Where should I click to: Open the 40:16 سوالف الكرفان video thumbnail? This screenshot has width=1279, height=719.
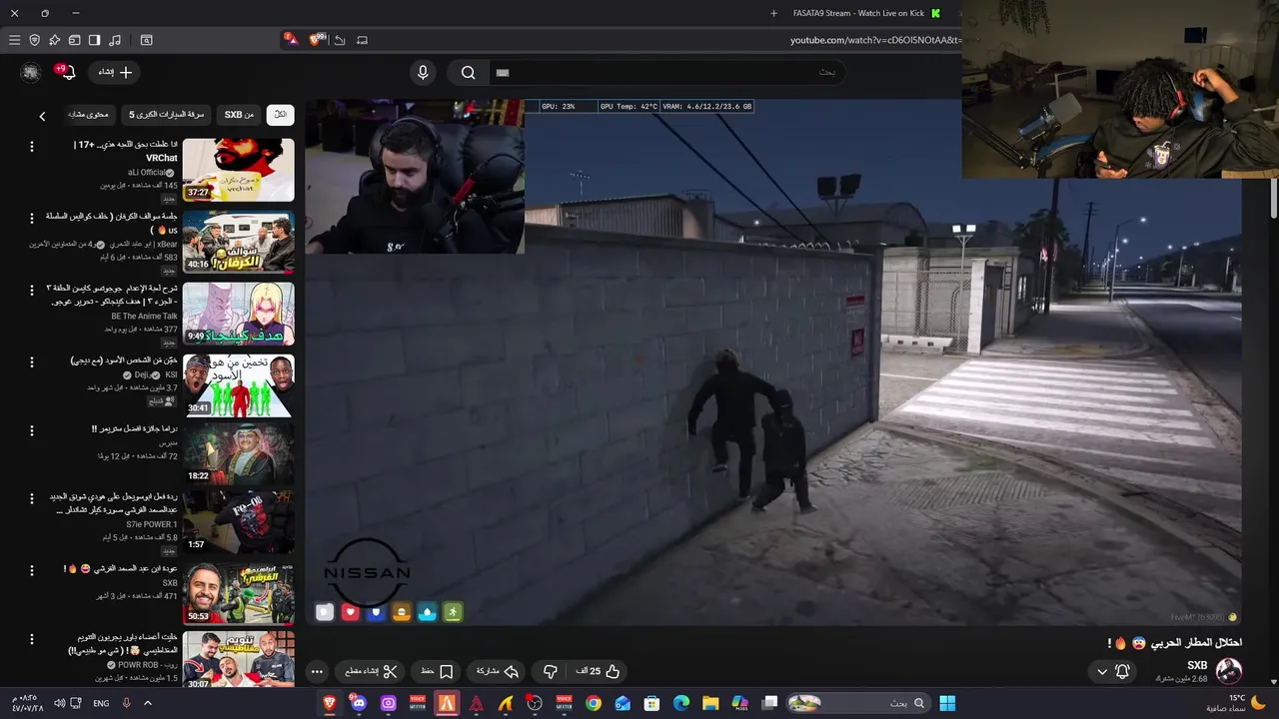[239, 242]
